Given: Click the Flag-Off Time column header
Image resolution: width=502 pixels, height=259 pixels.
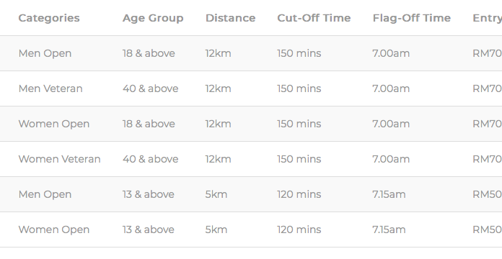Looking at the screenshot, I should [412, 18].
